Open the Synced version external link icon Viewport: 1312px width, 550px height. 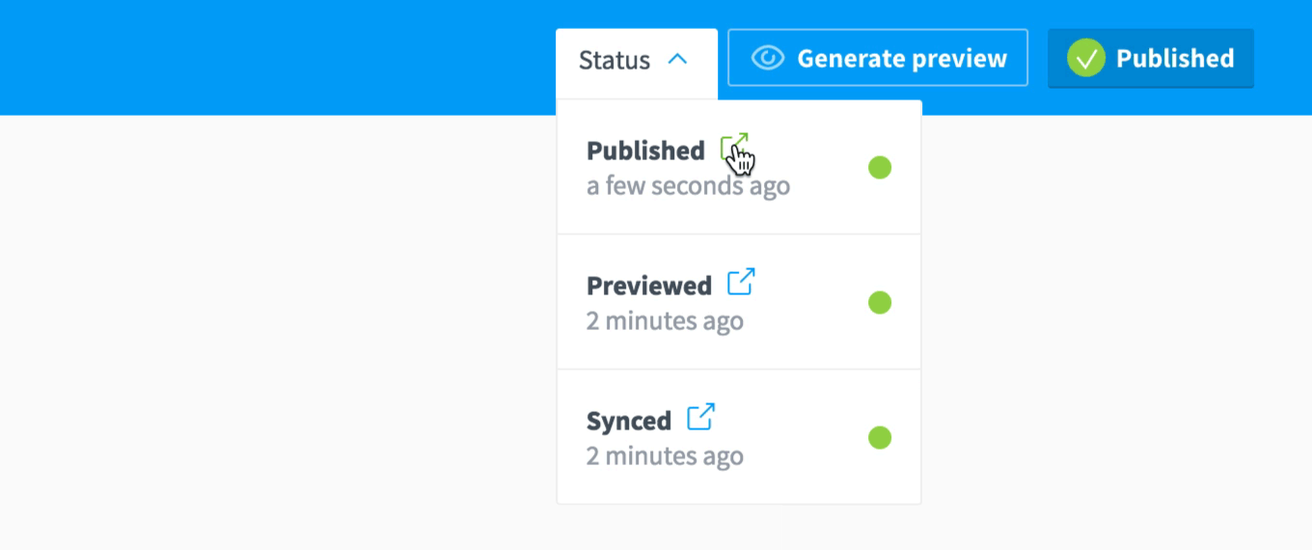pyautogui.click(x=700, y=418)
